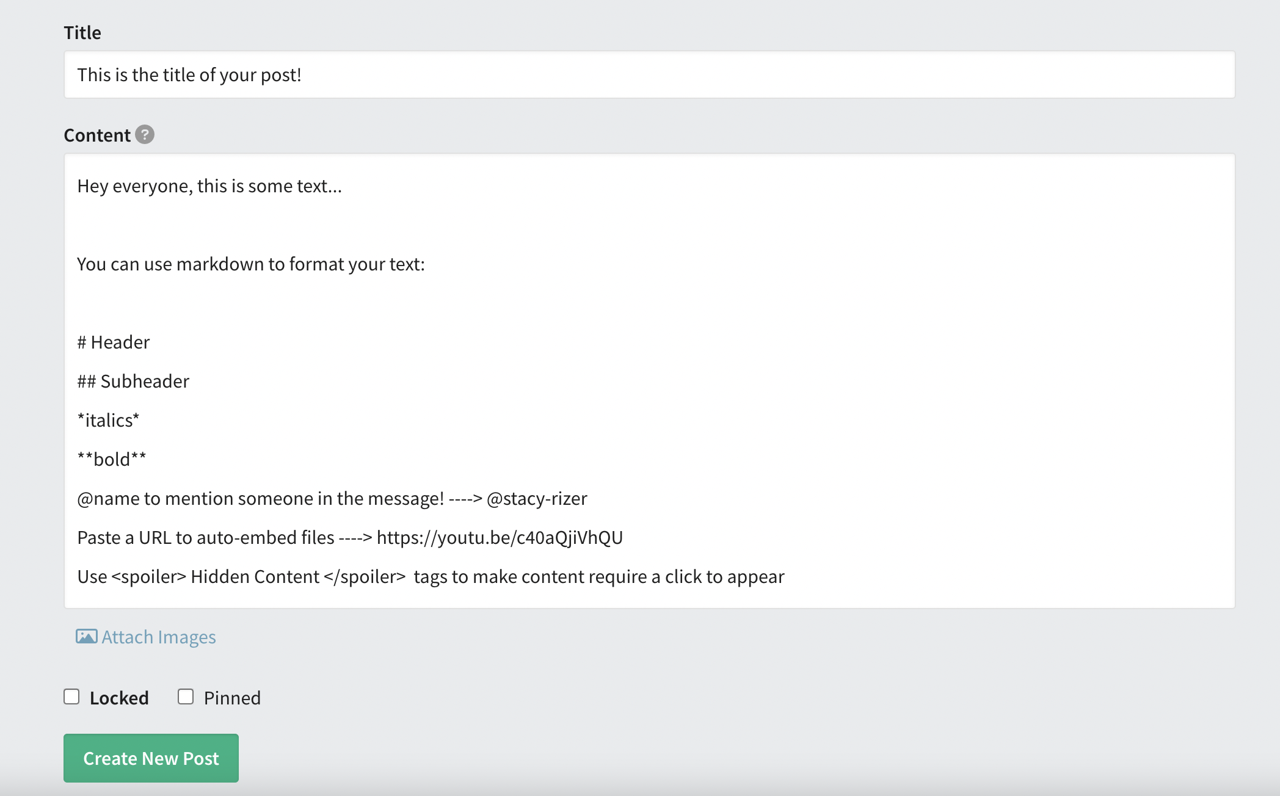Viewport: 1280px width, 796px height.
Task: Focus the Title input field
Action: (650, 74)
